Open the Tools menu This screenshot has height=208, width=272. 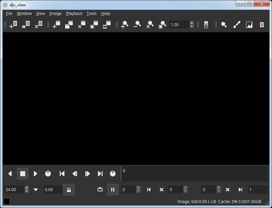click(91, 13)
